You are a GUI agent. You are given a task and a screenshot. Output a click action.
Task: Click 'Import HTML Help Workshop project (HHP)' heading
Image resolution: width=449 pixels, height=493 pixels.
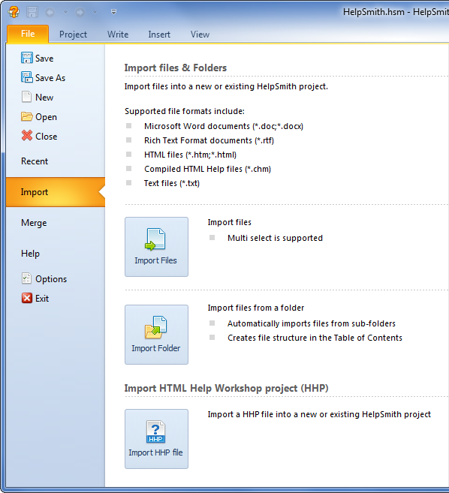[226, 388]
